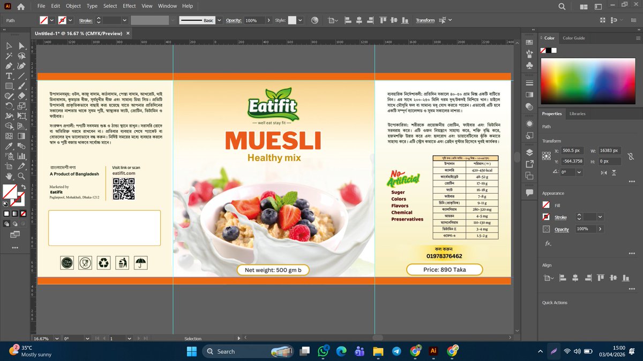Click Fill swatch in Appearance section
643x361 pixels.
click(546, 205)
